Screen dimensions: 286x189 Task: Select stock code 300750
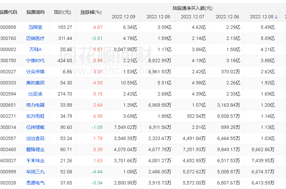(x=8, y=60)
